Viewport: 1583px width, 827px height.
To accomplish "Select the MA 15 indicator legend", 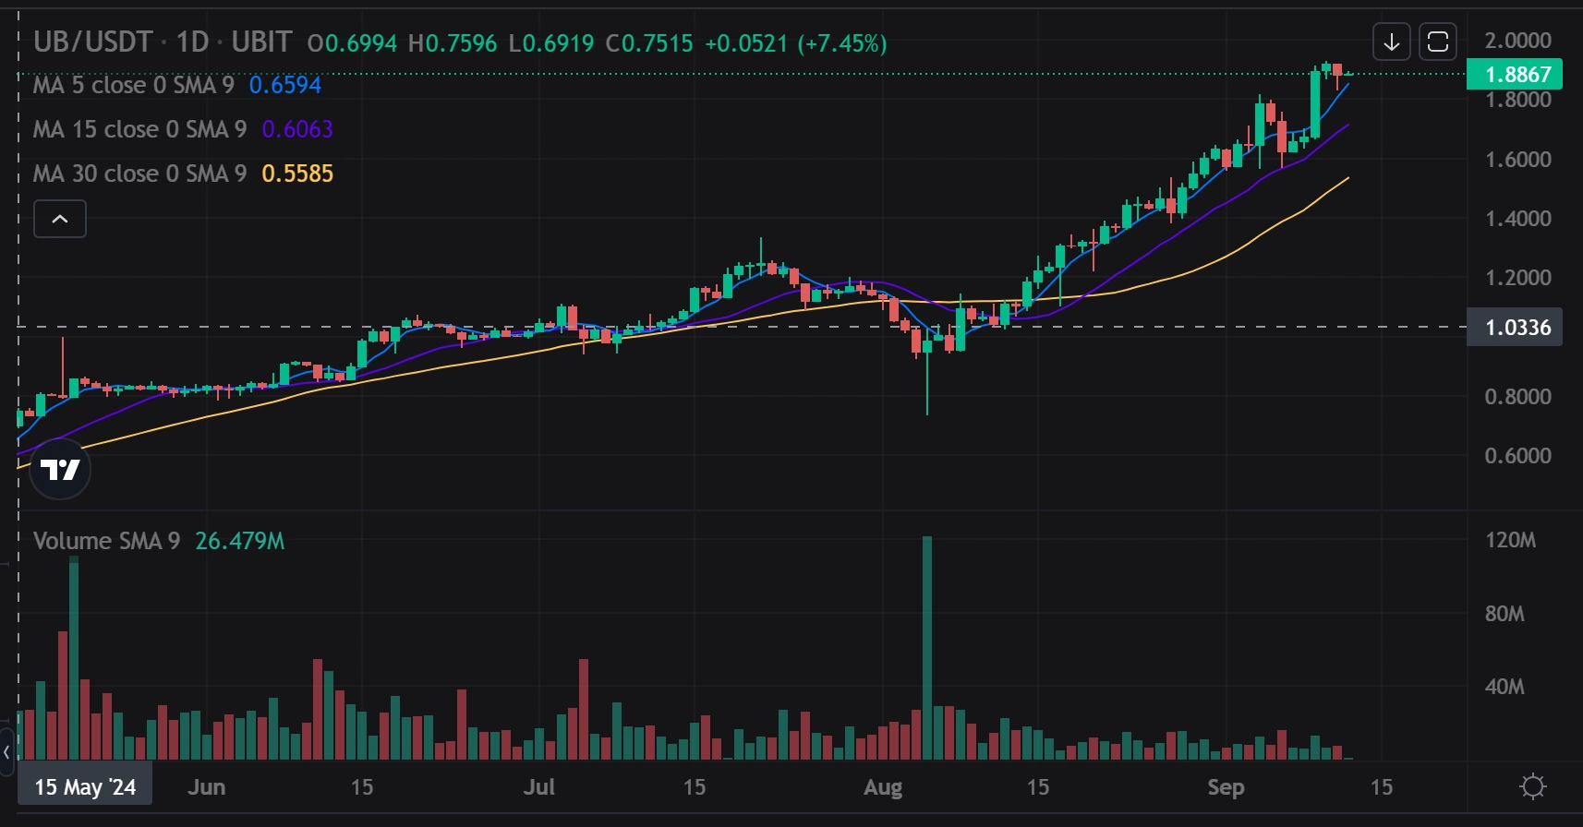I will [139, 130].
